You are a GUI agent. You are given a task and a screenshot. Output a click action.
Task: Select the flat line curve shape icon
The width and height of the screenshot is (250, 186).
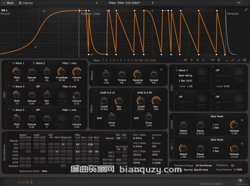point(227,60)
